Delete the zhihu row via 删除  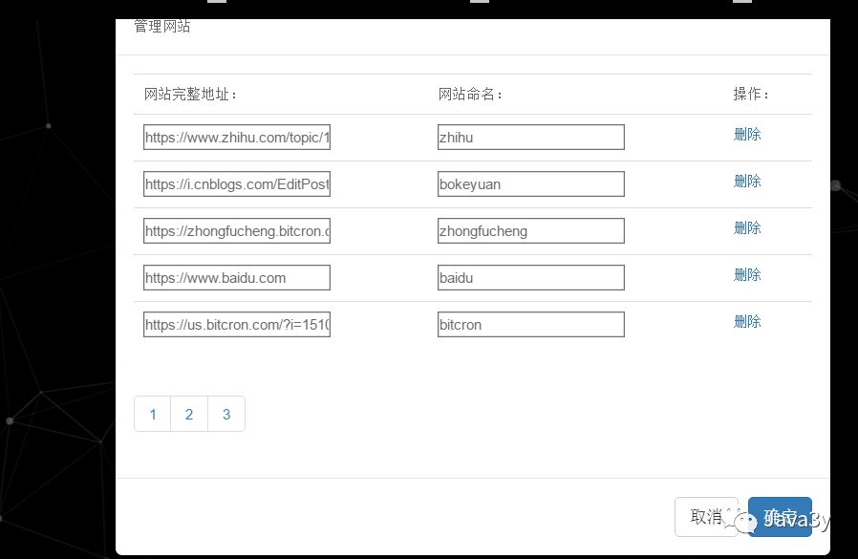coord(747,134)
